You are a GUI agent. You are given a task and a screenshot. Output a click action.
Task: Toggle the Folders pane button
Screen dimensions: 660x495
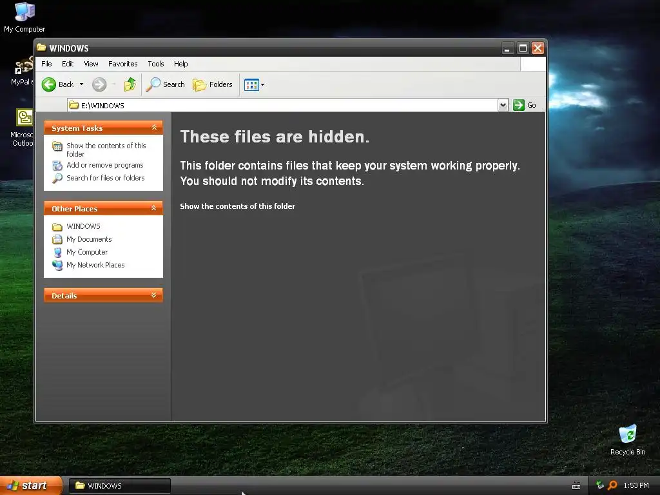tap(213, 84)
